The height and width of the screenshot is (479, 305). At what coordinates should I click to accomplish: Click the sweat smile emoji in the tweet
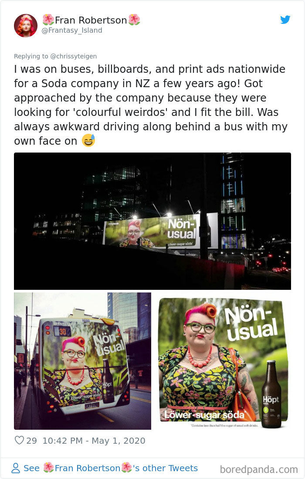pyautogui.click(x=88, y=140)
